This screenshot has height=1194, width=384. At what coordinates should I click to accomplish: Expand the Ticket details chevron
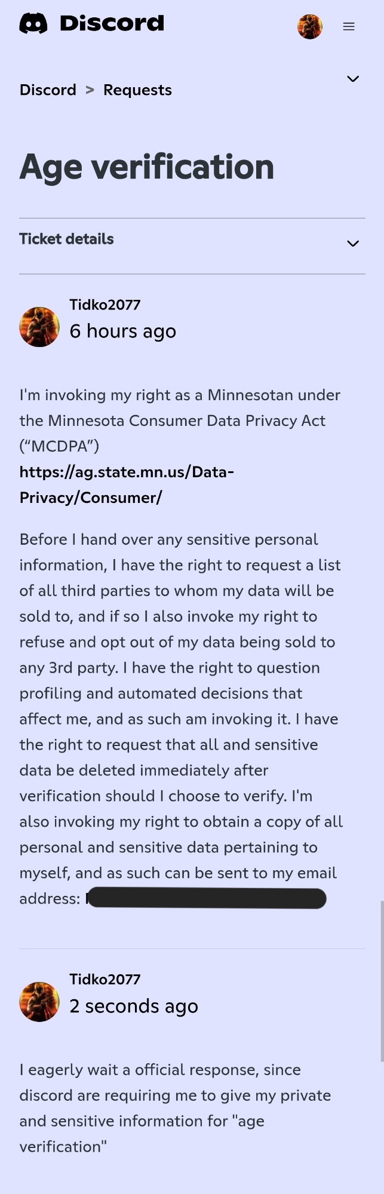point(353,243)
